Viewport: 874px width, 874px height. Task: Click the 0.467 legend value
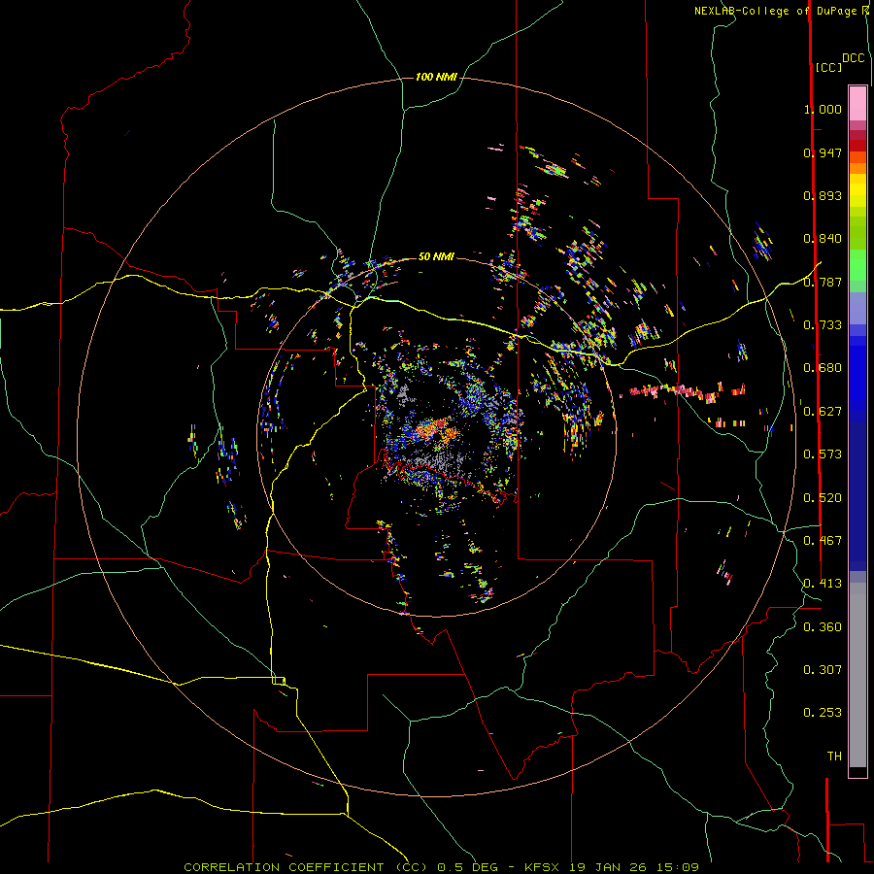[x=823, y=541]
